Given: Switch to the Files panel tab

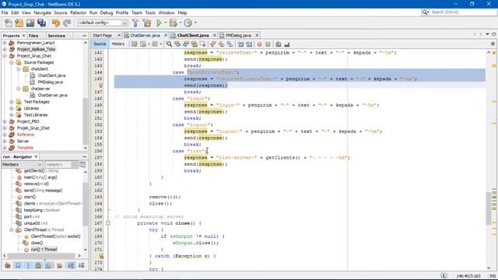Looking at the screenshot, I should 33,36.
